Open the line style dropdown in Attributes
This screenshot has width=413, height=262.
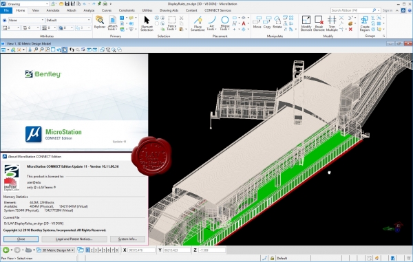click(x=31, y=28)
